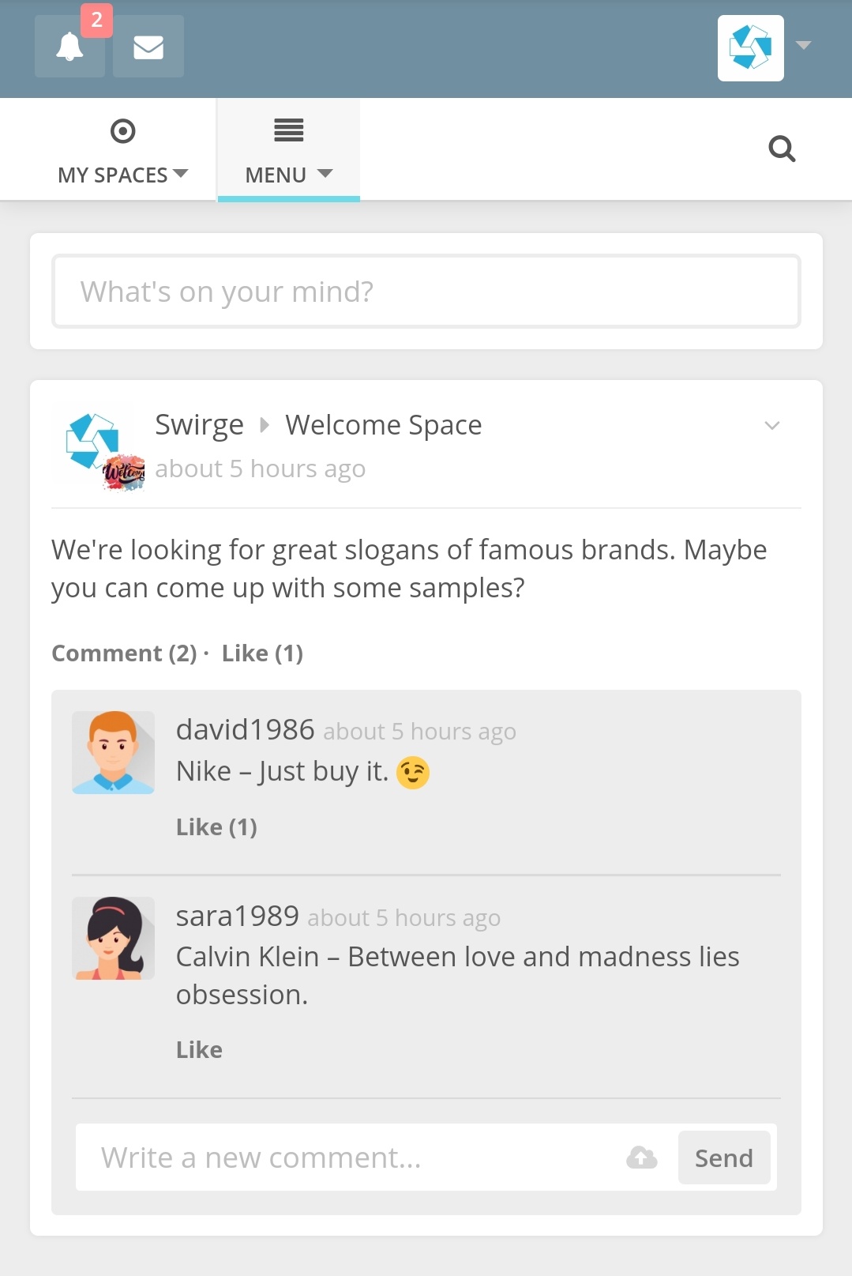Click the My Spaces target icon

122,131
